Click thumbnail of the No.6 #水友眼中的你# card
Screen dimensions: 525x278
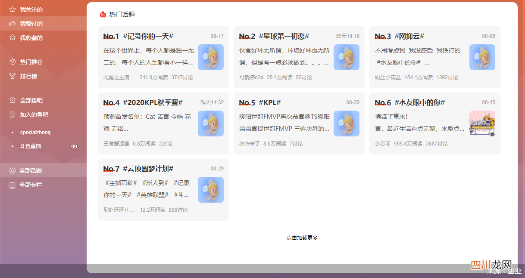(x=482, y=124)
